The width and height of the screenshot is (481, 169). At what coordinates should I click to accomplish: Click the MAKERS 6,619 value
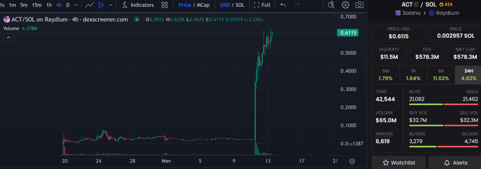[383, 141]
